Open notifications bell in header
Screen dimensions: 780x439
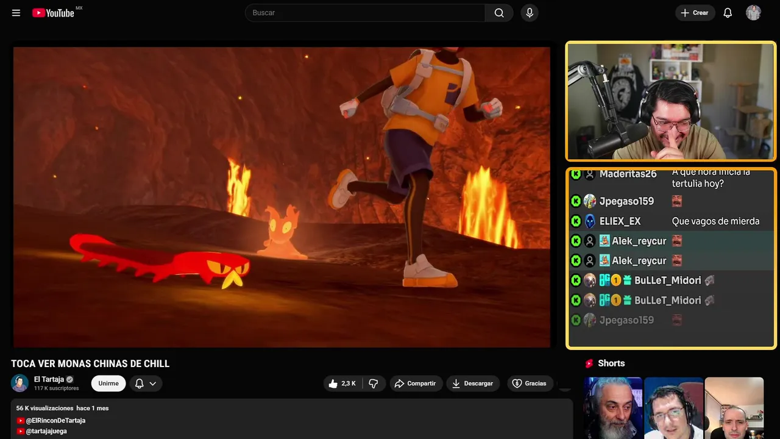point(728,13)
